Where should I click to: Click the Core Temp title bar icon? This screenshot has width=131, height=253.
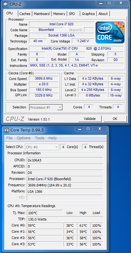pyautogui.click(x=7, y=130)
